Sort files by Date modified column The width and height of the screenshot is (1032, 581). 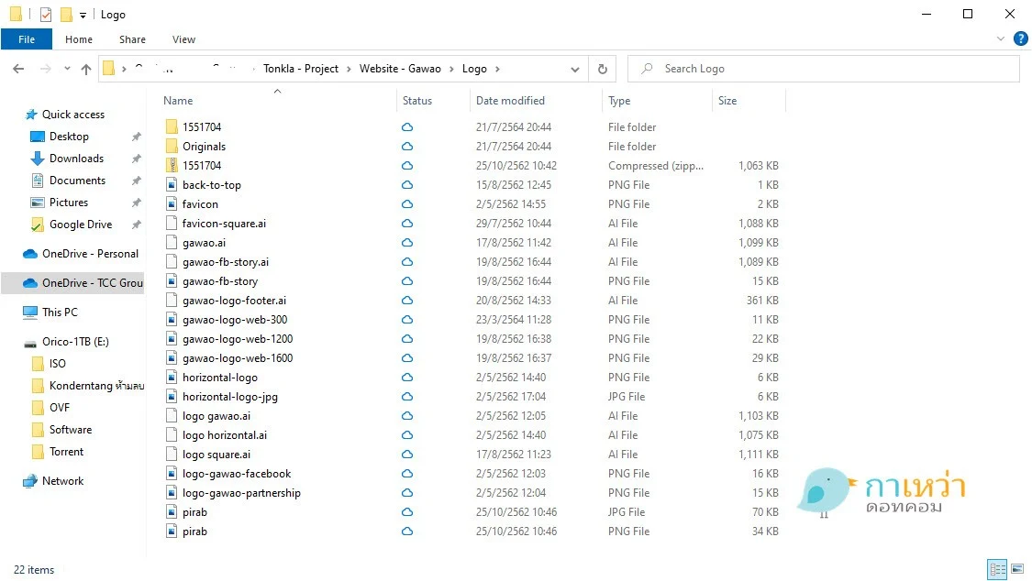(x=510, y=101)
